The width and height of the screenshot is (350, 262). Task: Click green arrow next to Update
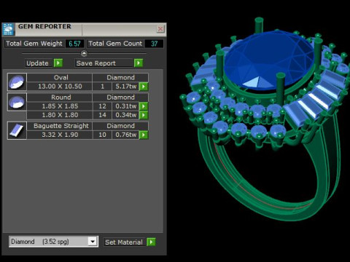[x=58, y=63]
